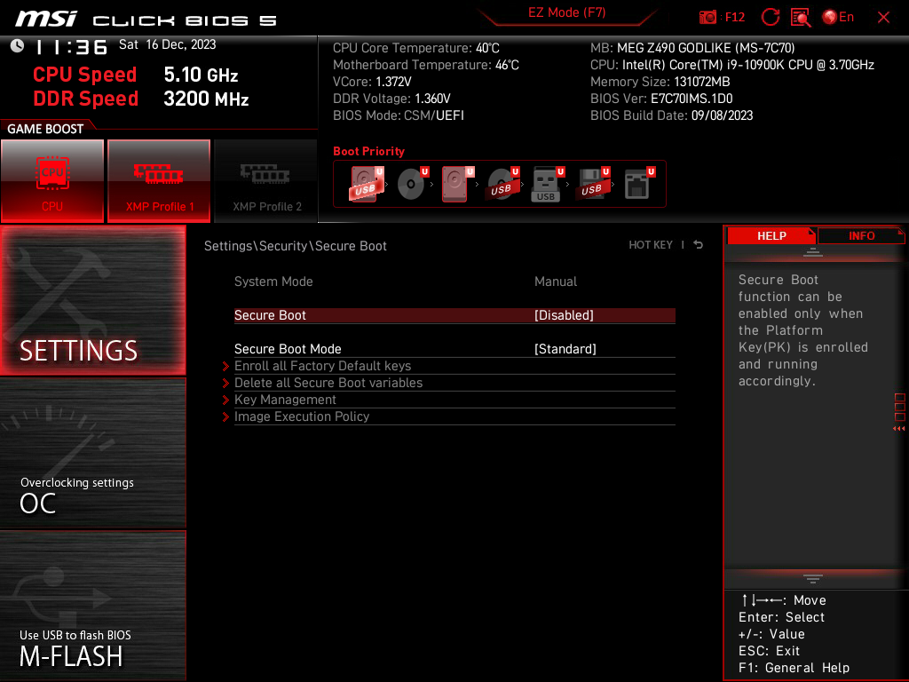Viewport: 909px width, 682px height.
Task: Click the HOT KEY label
Action: point(651,245)
